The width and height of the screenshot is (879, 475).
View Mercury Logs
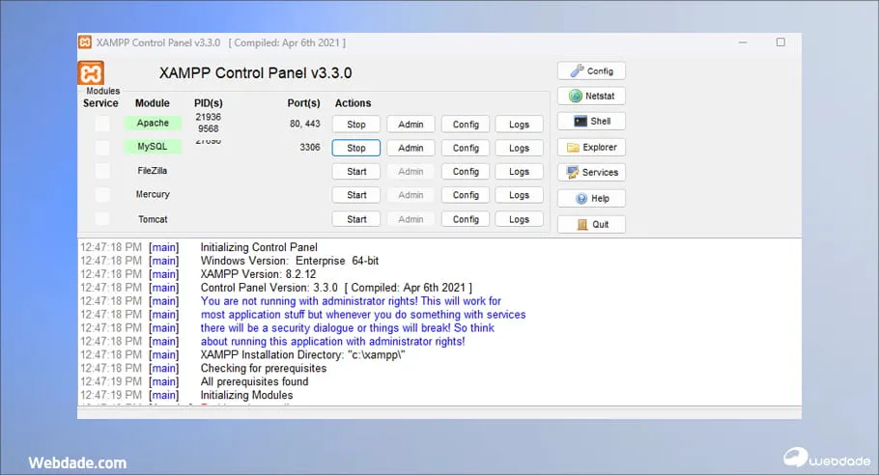519,195
